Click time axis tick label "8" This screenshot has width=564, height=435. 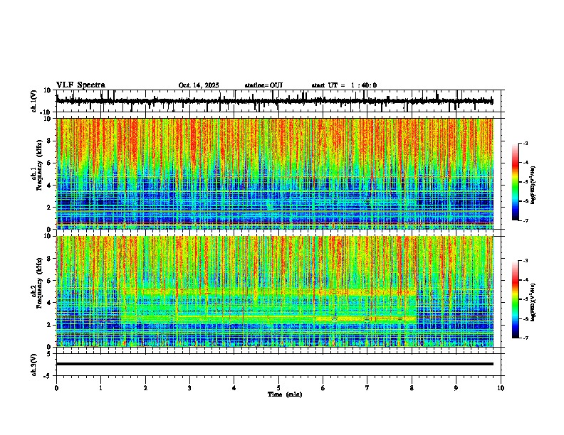pyautogui.click(x=412, y=388)
